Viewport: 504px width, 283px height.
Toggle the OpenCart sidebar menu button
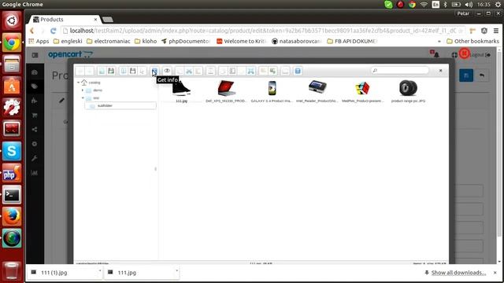[35, 55]
